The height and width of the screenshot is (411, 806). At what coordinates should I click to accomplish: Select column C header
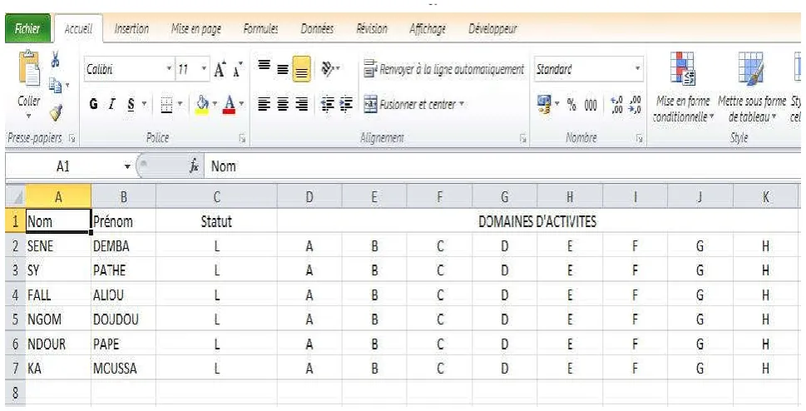[216, 196]
